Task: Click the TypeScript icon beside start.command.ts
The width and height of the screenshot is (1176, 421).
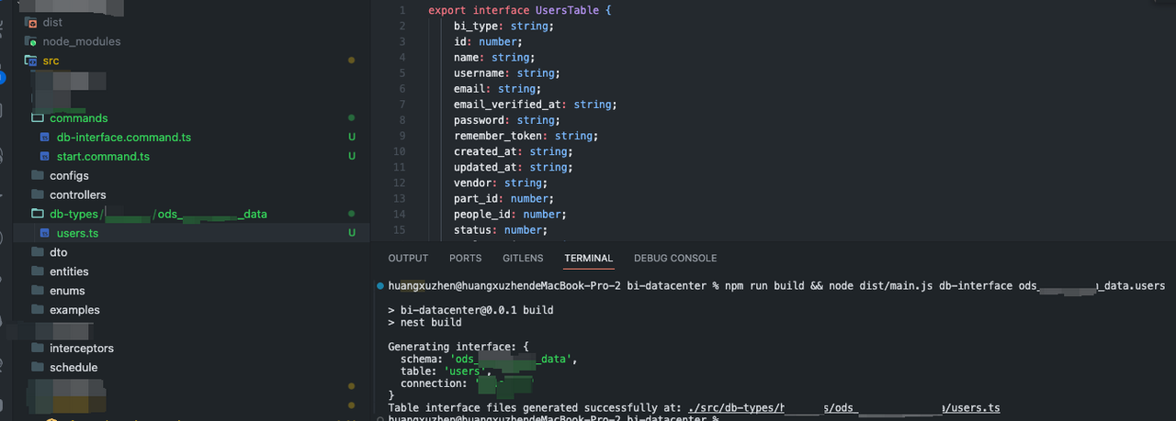Action: [x=45, y=157]
